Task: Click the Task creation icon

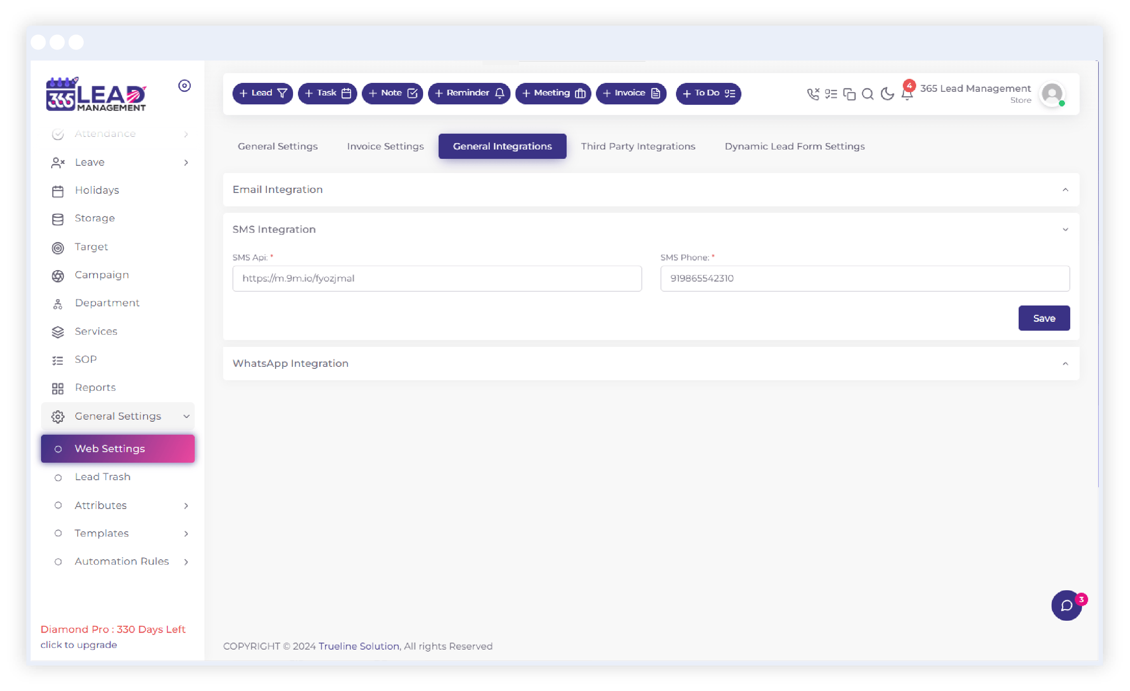Action: [x=328, y=93]
